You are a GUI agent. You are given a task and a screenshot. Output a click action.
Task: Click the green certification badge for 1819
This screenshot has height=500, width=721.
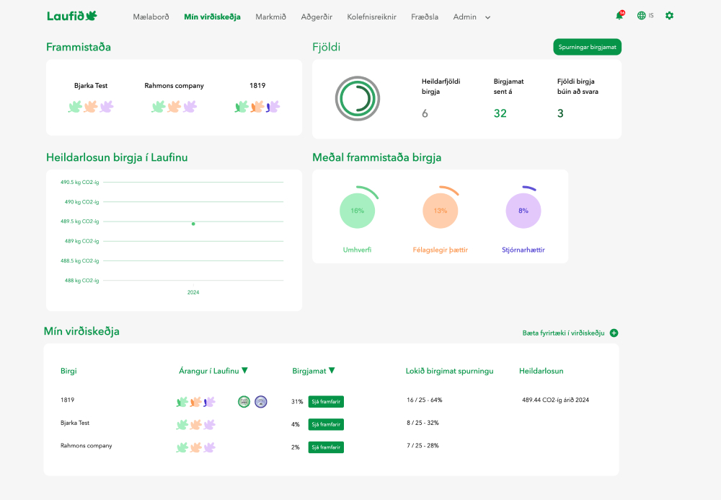244,401
